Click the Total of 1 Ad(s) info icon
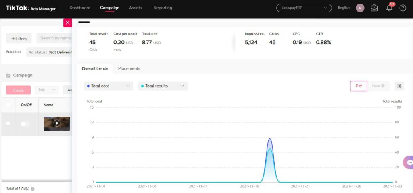The width and height of the screenshot is (413, 193). coord(33,189)
